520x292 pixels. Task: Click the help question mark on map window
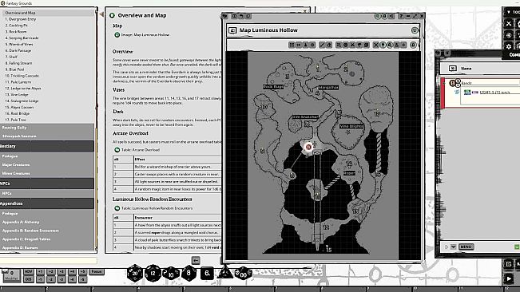click(x=401, y=16)
